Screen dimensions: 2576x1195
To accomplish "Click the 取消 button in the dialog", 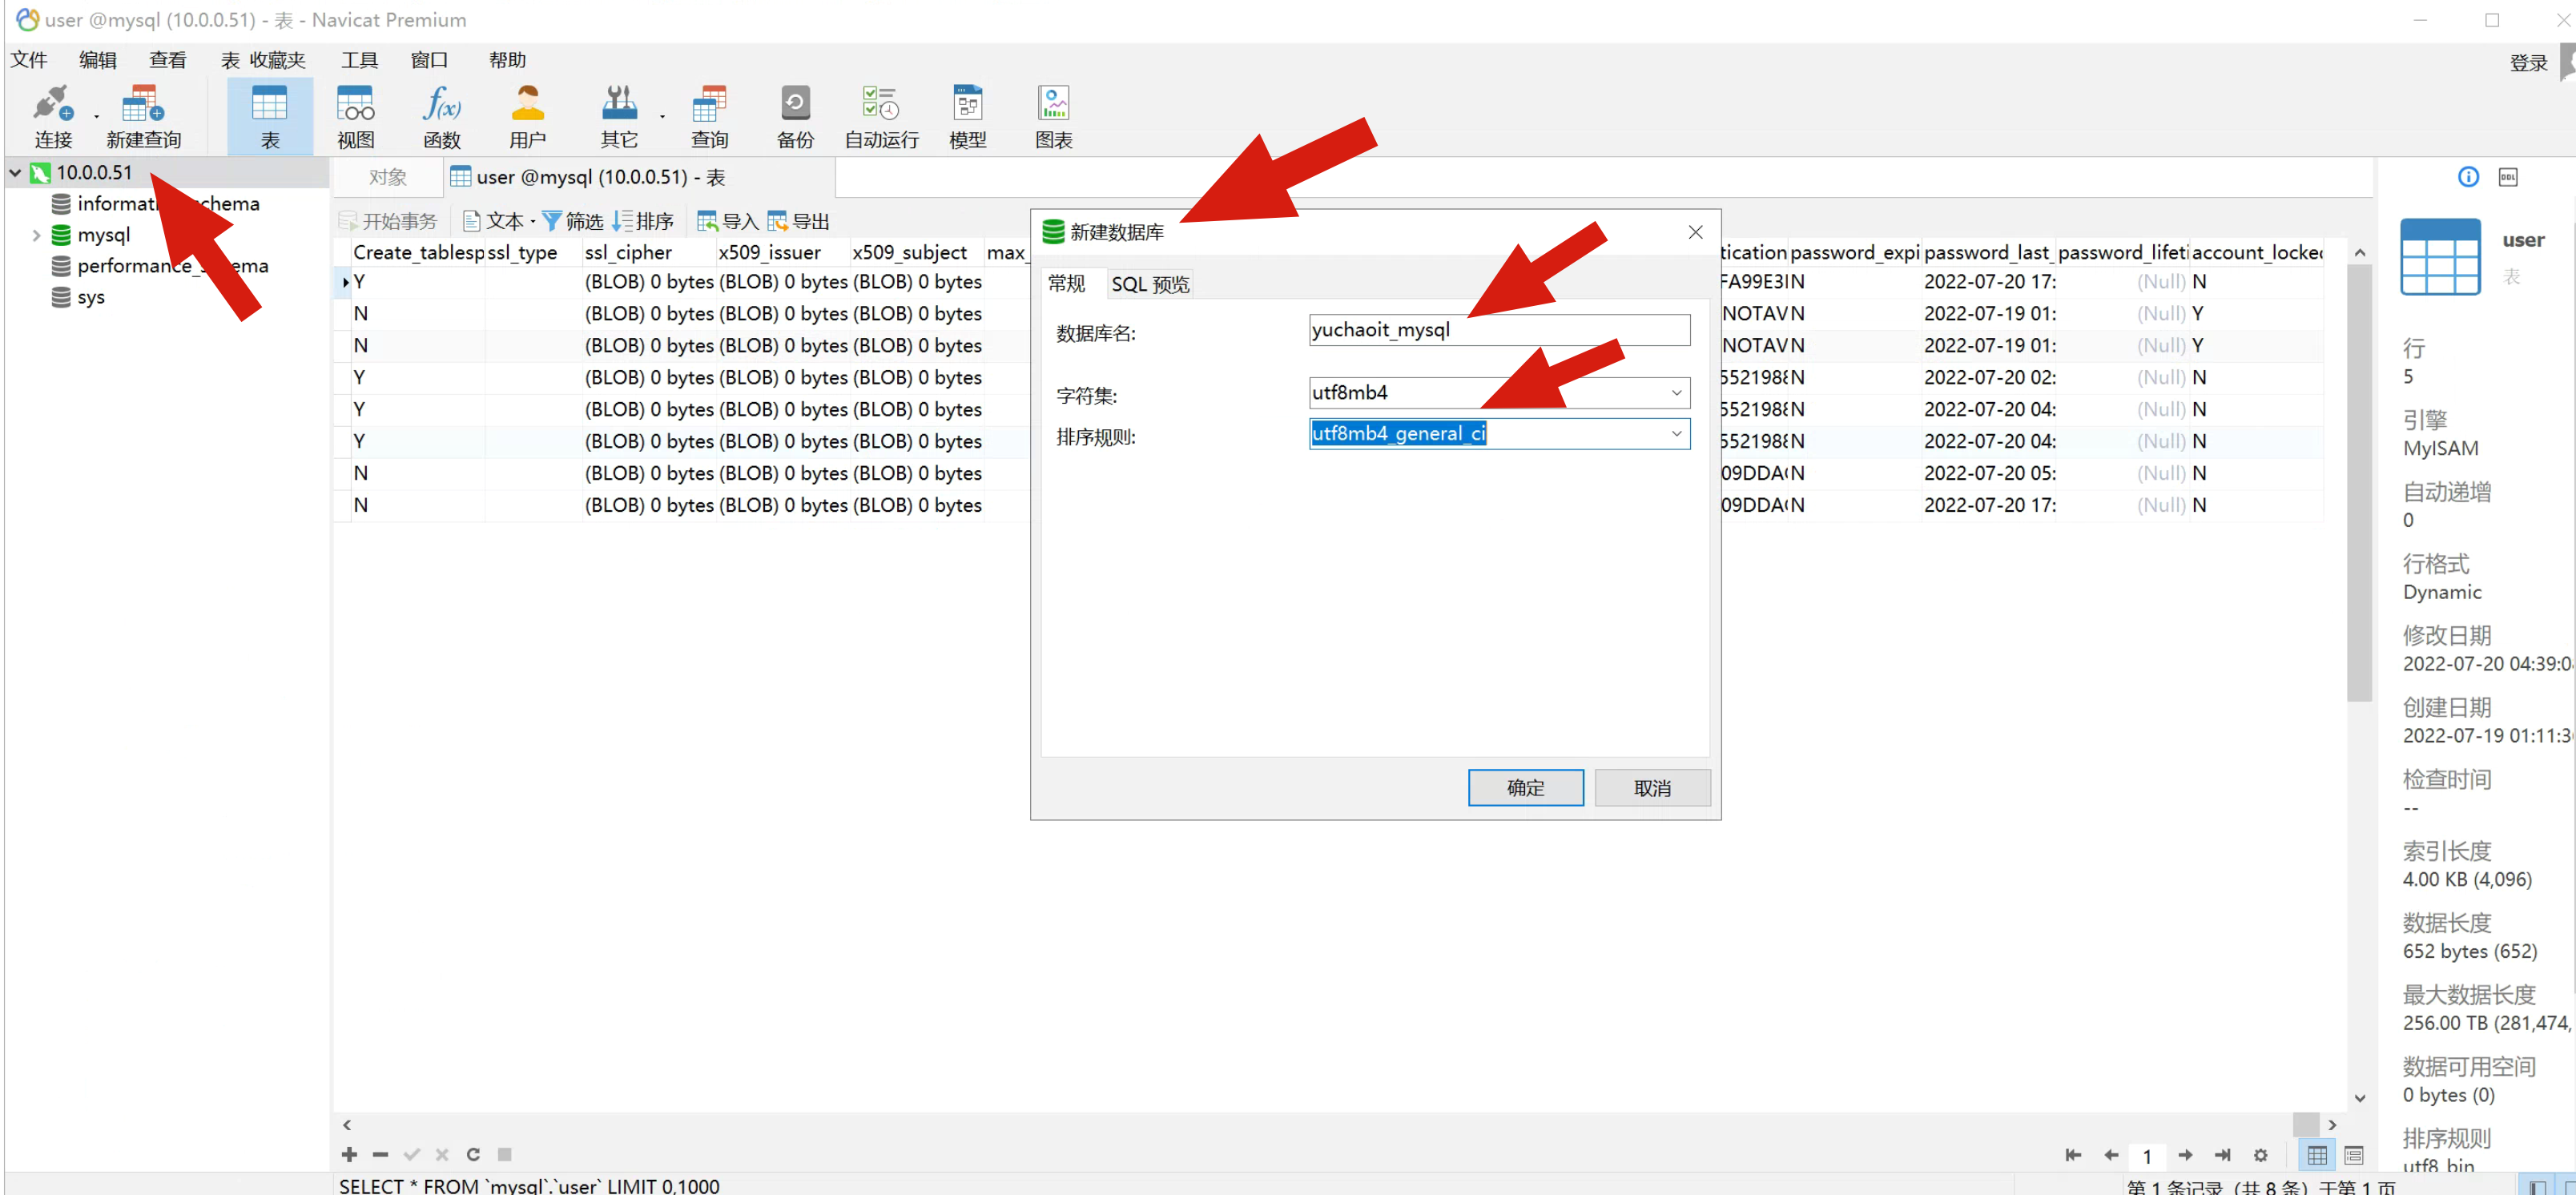I will point(1652,787).
